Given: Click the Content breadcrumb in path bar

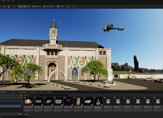Looking at the screenshot, I should point(13,92).
